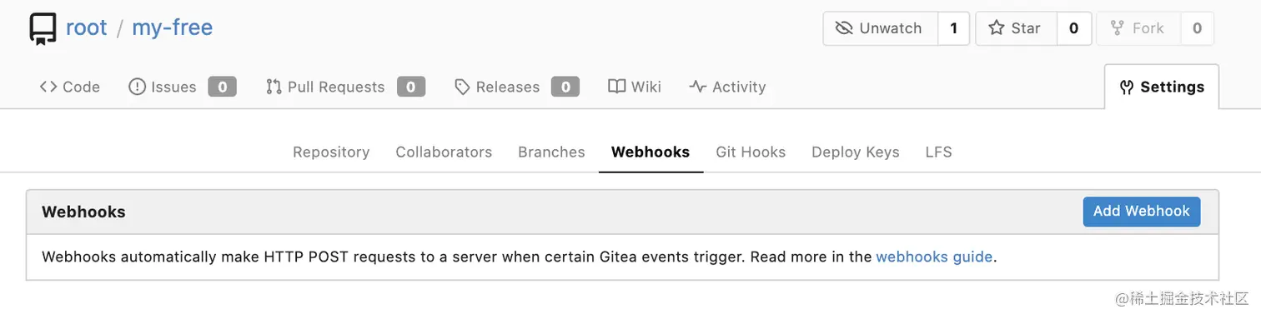Viewport: 1261px width, 319px height.
Task: Open the Pull Requests tab
Action: (345, 87)
